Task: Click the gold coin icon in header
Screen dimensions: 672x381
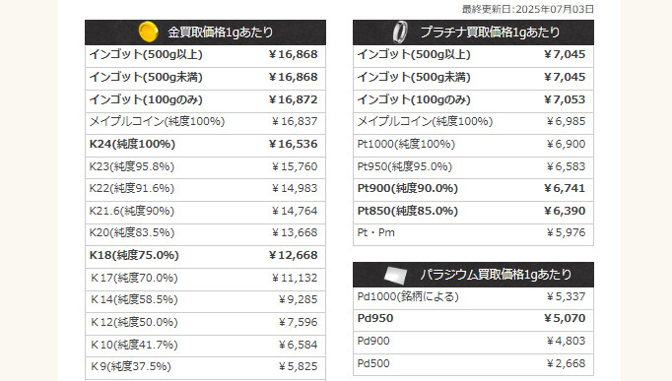Action: coord(148,32)
